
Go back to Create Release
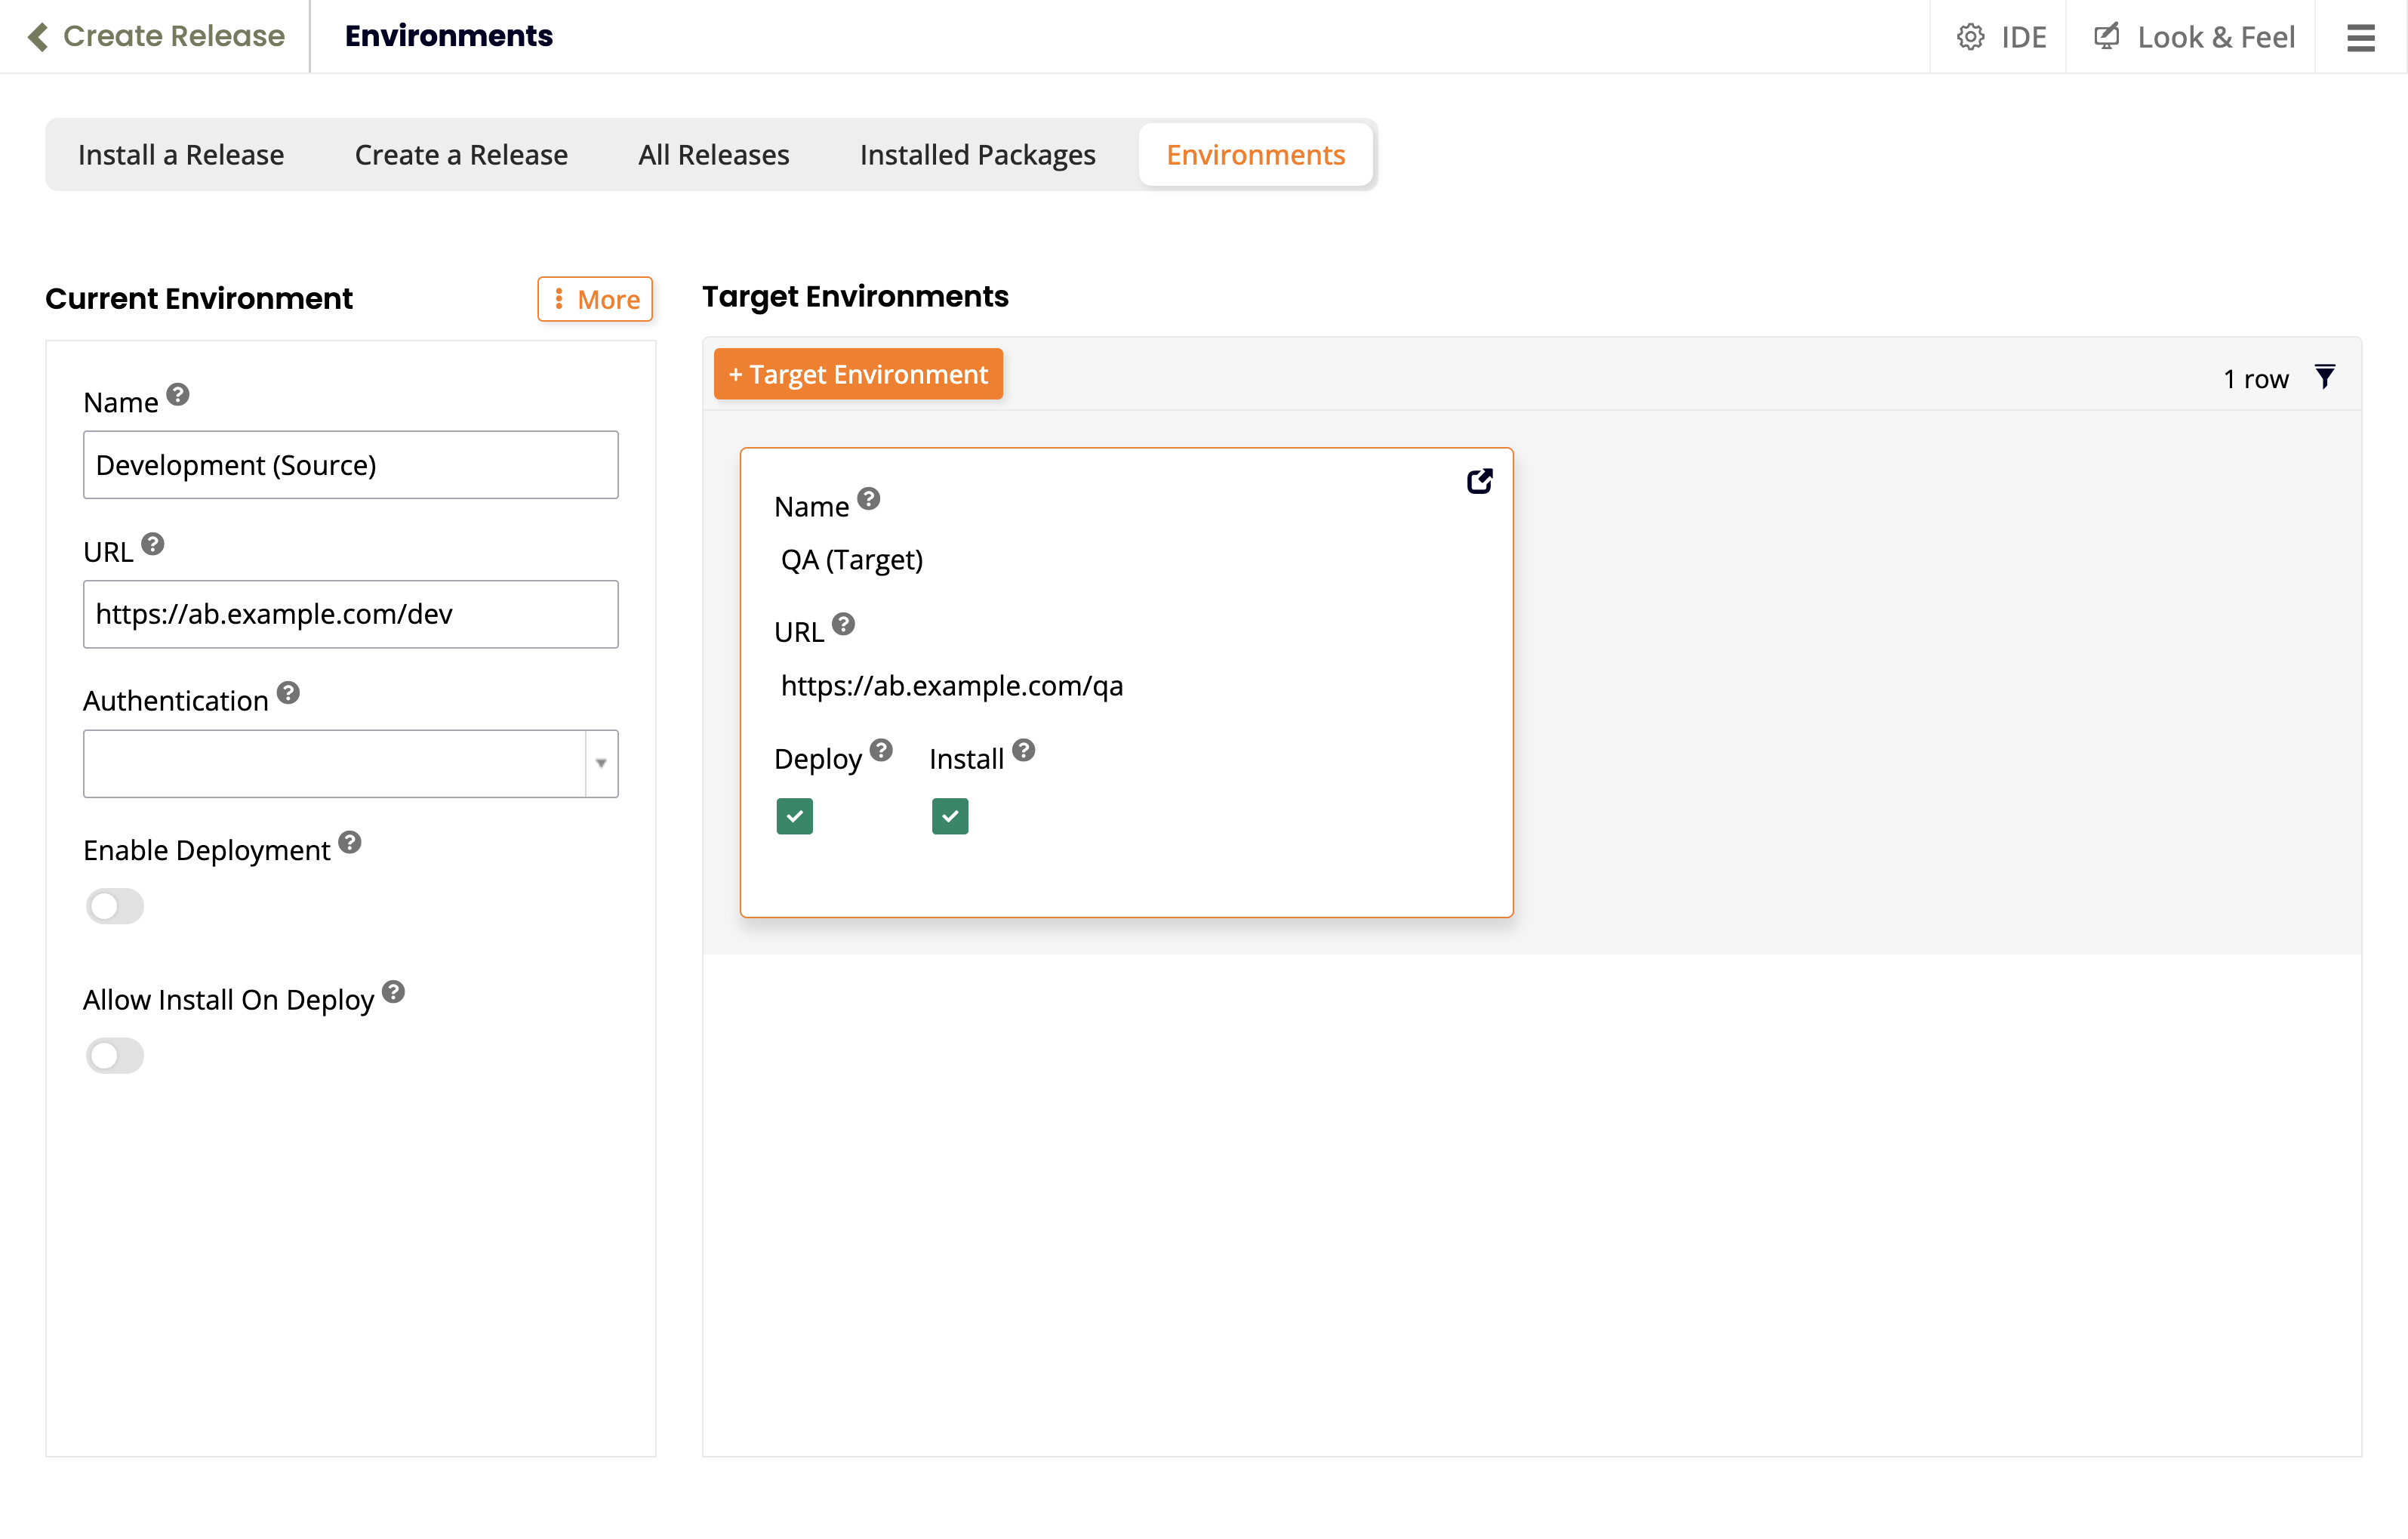156,37
